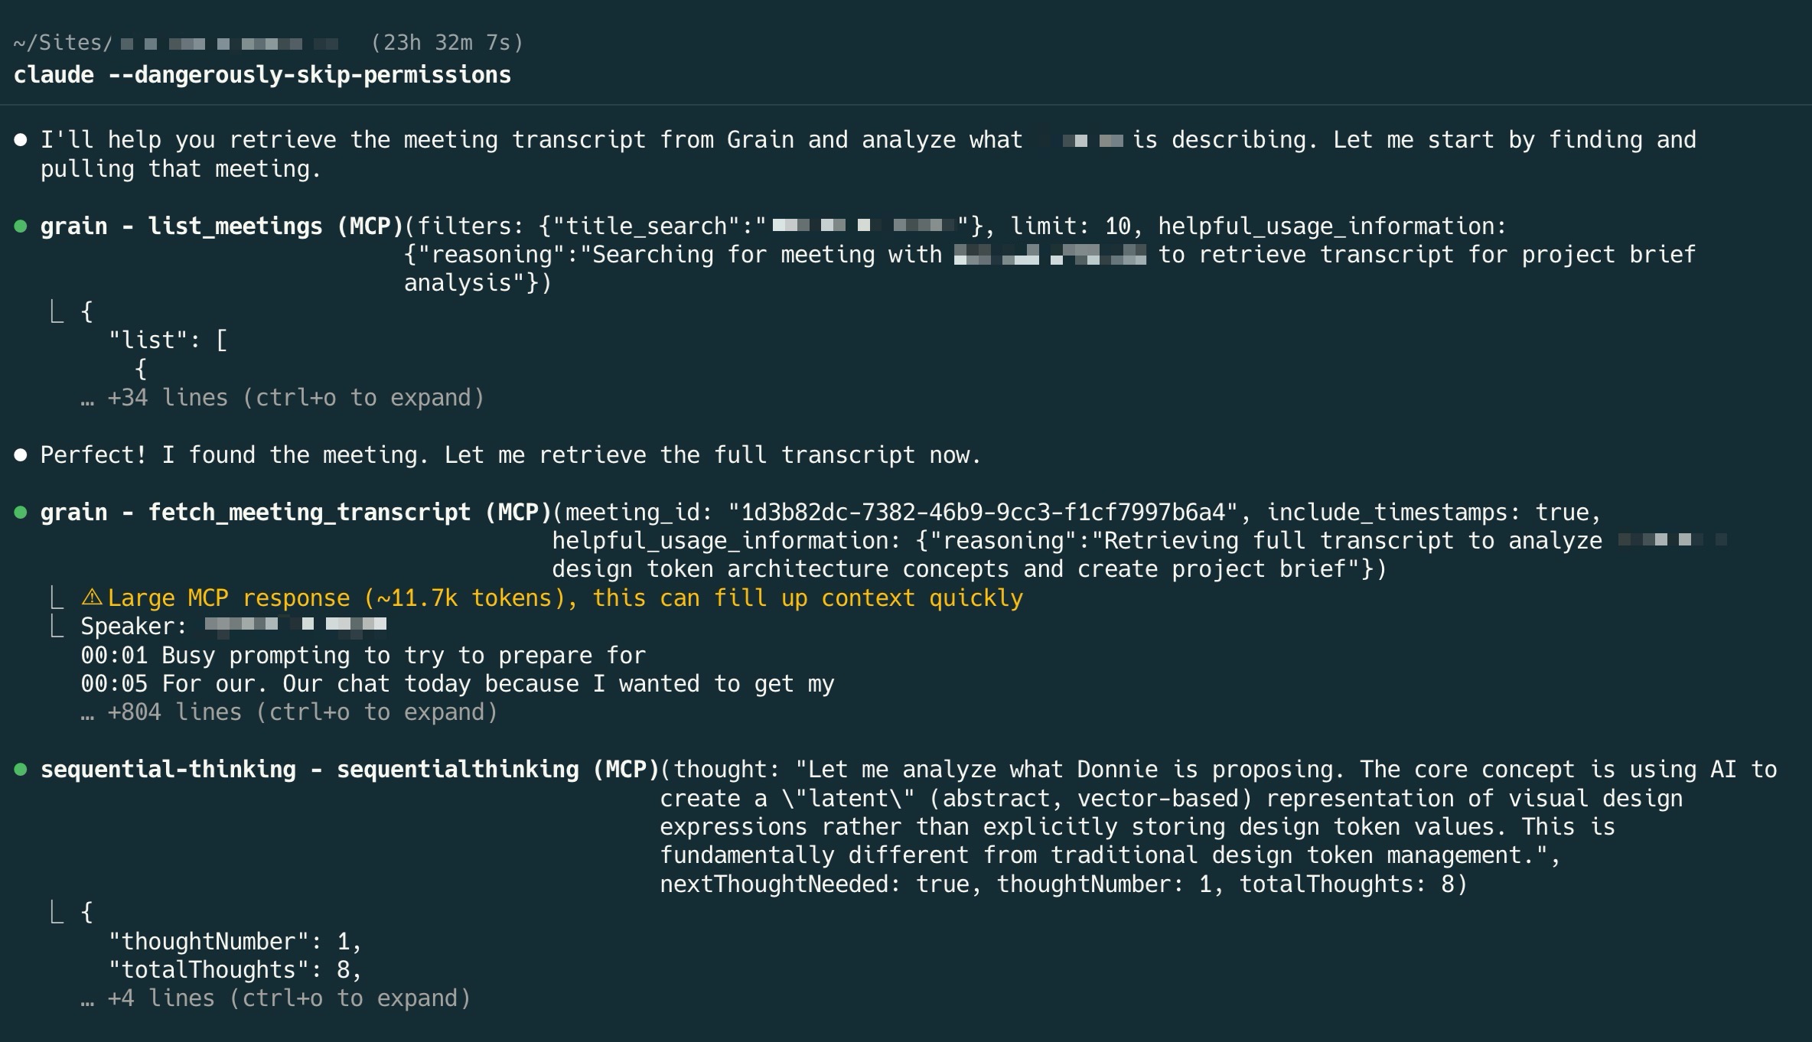Click green status dot beside fetch_meeting_transcript call
The image size is (1812, 1042).
tap(21, 513)
